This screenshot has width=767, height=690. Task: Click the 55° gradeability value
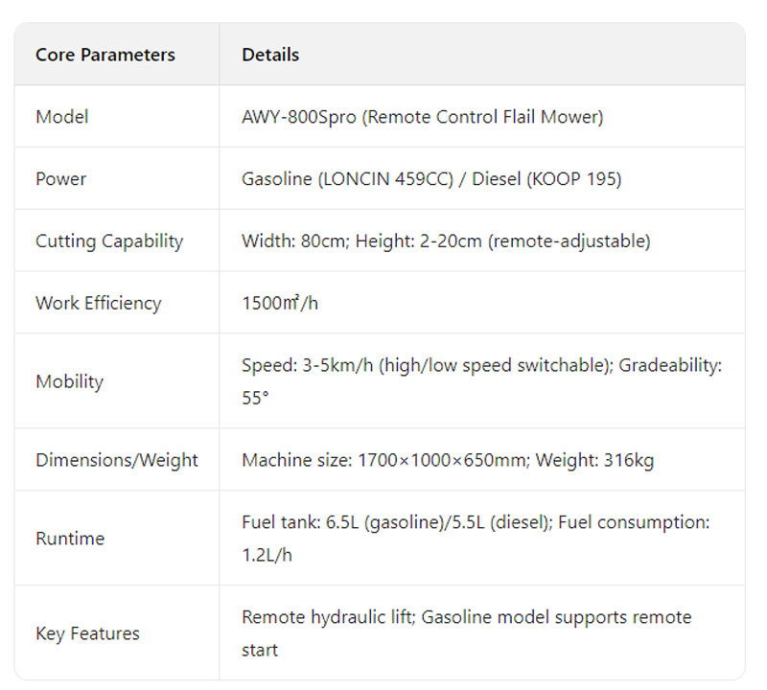[x=255, y=398]
